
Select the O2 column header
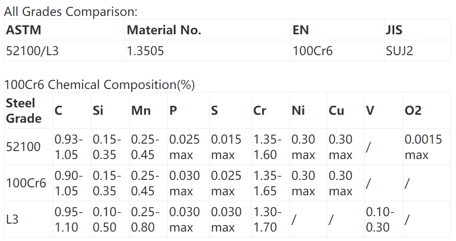click(x=413, y=110)
